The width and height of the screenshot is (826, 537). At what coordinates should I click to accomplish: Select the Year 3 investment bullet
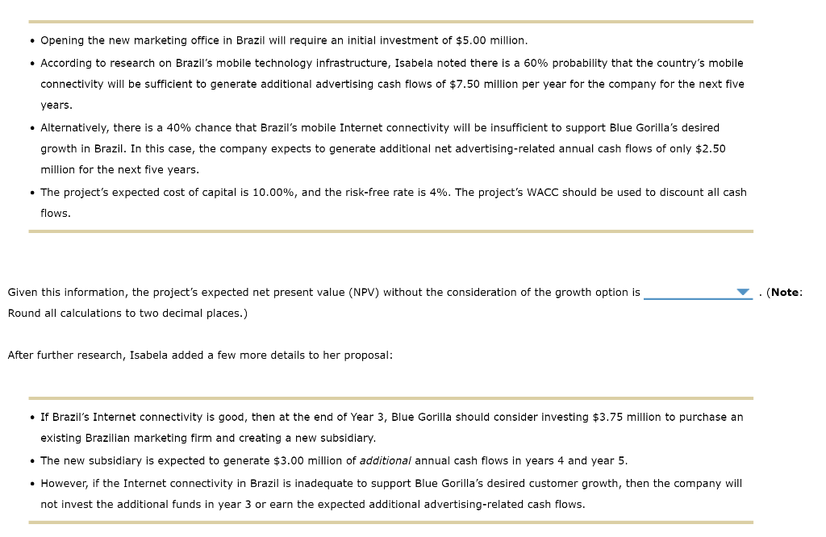391,417
